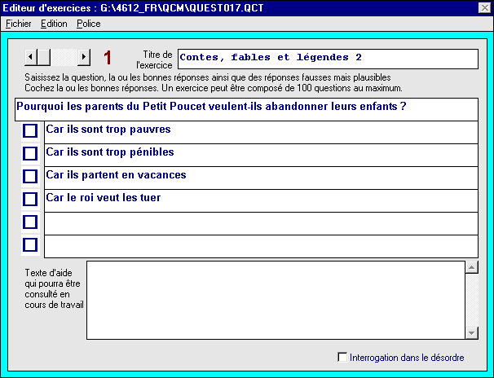Mark 'Car le roi veut les tuer' checkbox
The image size is (494, 378).
tap(30, 199)
